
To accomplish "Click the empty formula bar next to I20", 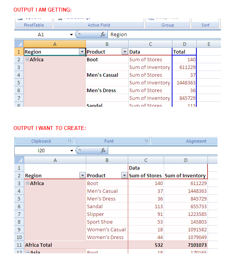I will tap(162, 150).
